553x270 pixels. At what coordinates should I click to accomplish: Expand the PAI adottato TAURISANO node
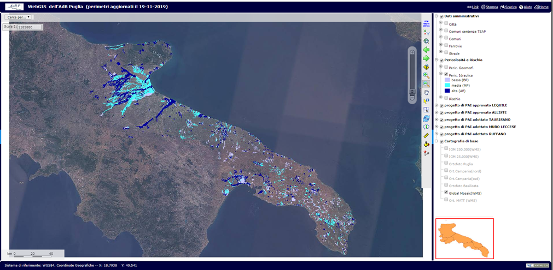[436, 119]
